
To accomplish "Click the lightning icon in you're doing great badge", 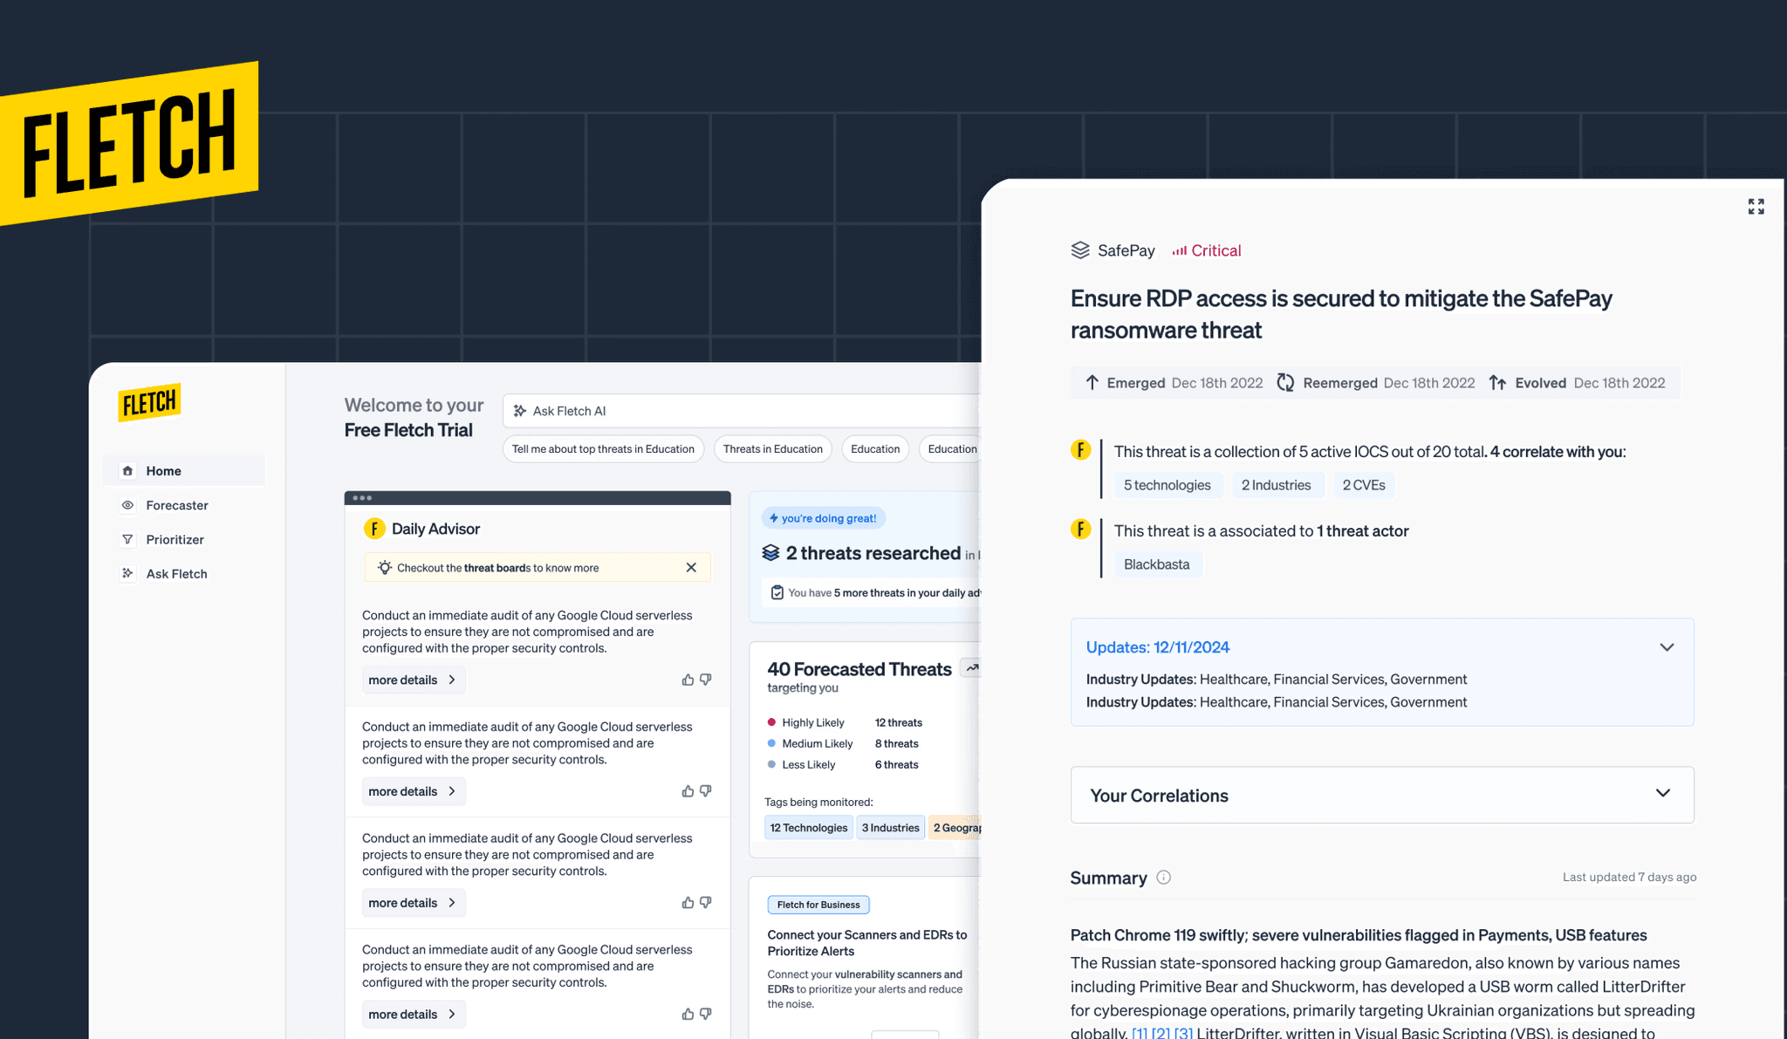I will [x=774, y=518].
